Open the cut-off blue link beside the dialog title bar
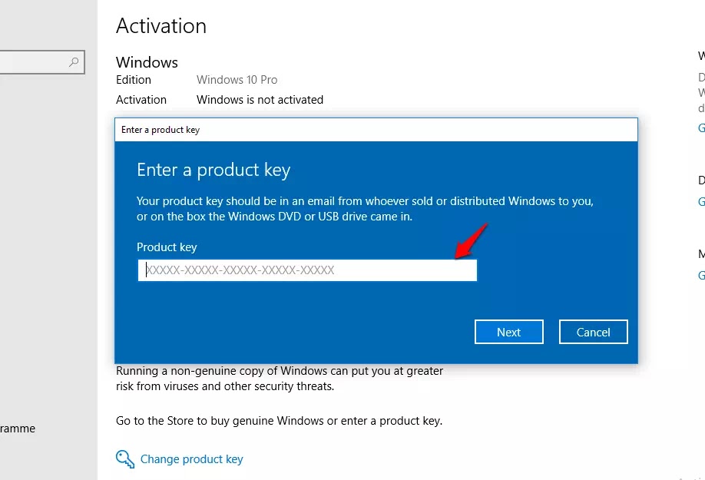The width and height of the screenshot is (705, 480). 701,128
